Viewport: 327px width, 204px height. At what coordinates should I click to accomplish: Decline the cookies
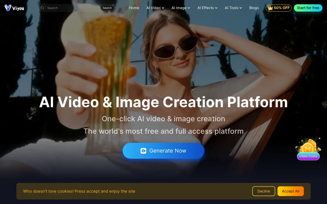264,191
